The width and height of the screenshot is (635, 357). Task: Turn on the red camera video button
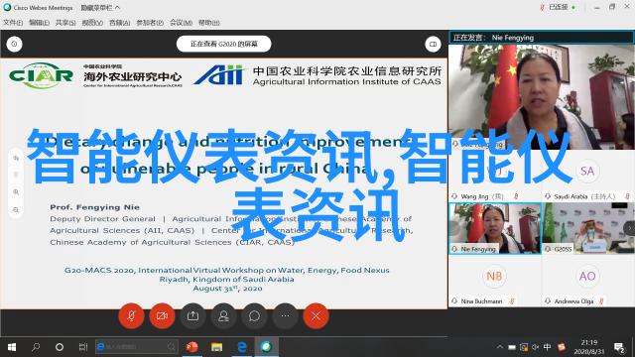click(162, 315)
